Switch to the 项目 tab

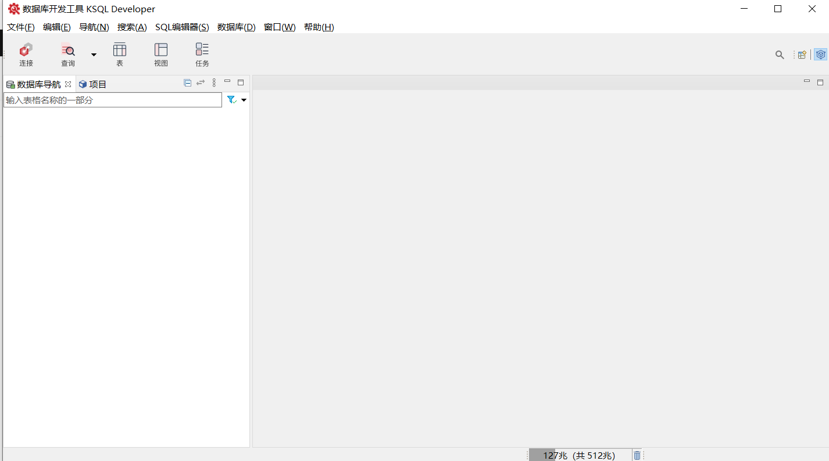(93, 84)
